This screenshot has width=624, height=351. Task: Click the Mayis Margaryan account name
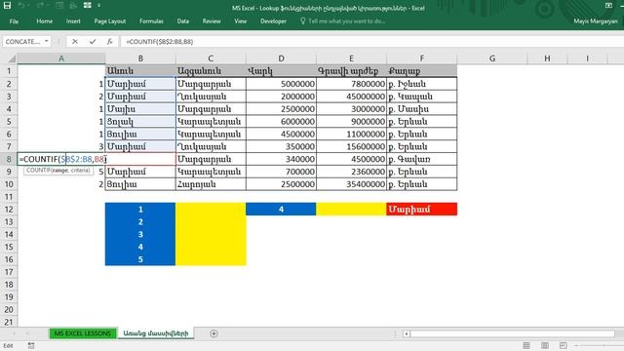coord(596,21)
